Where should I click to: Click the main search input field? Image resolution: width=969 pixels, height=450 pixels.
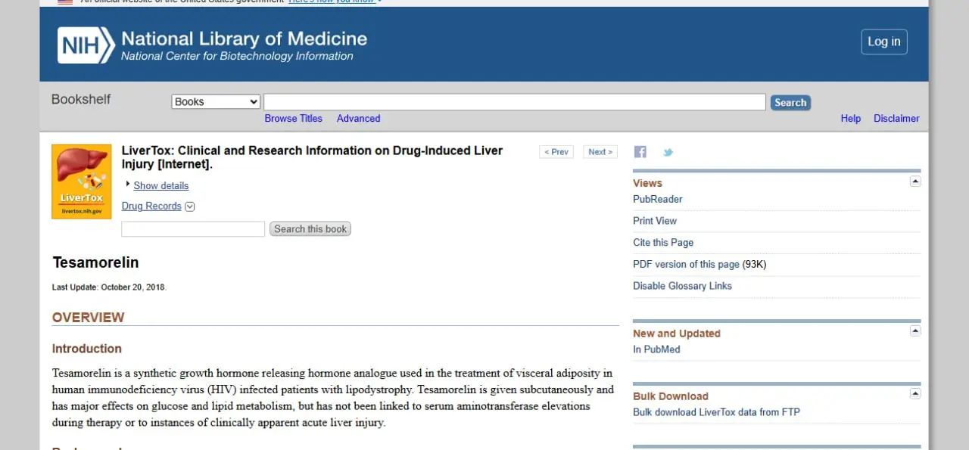click(515, 102)
